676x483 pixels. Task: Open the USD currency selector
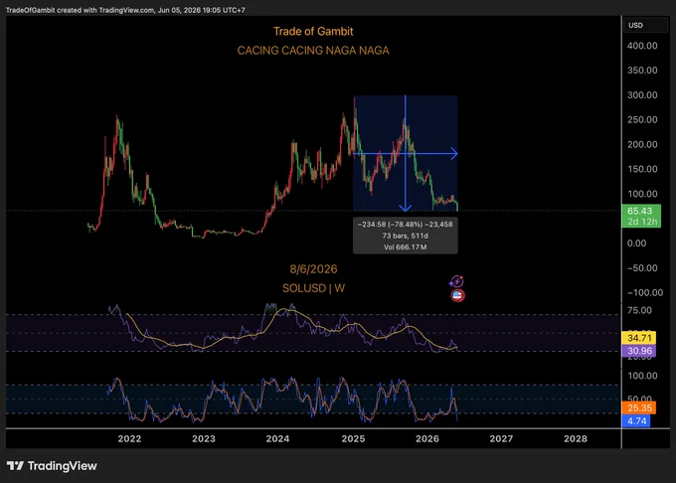coord(645,26)
